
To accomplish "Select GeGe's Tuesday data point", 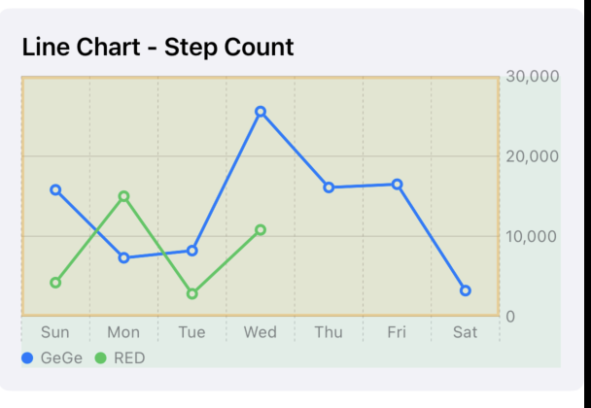I will coord(192,251).
